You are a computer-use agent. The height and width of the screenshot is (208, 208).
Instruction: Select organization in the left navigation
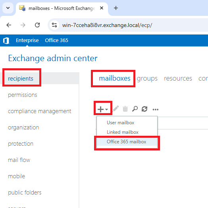click(23, 127)
